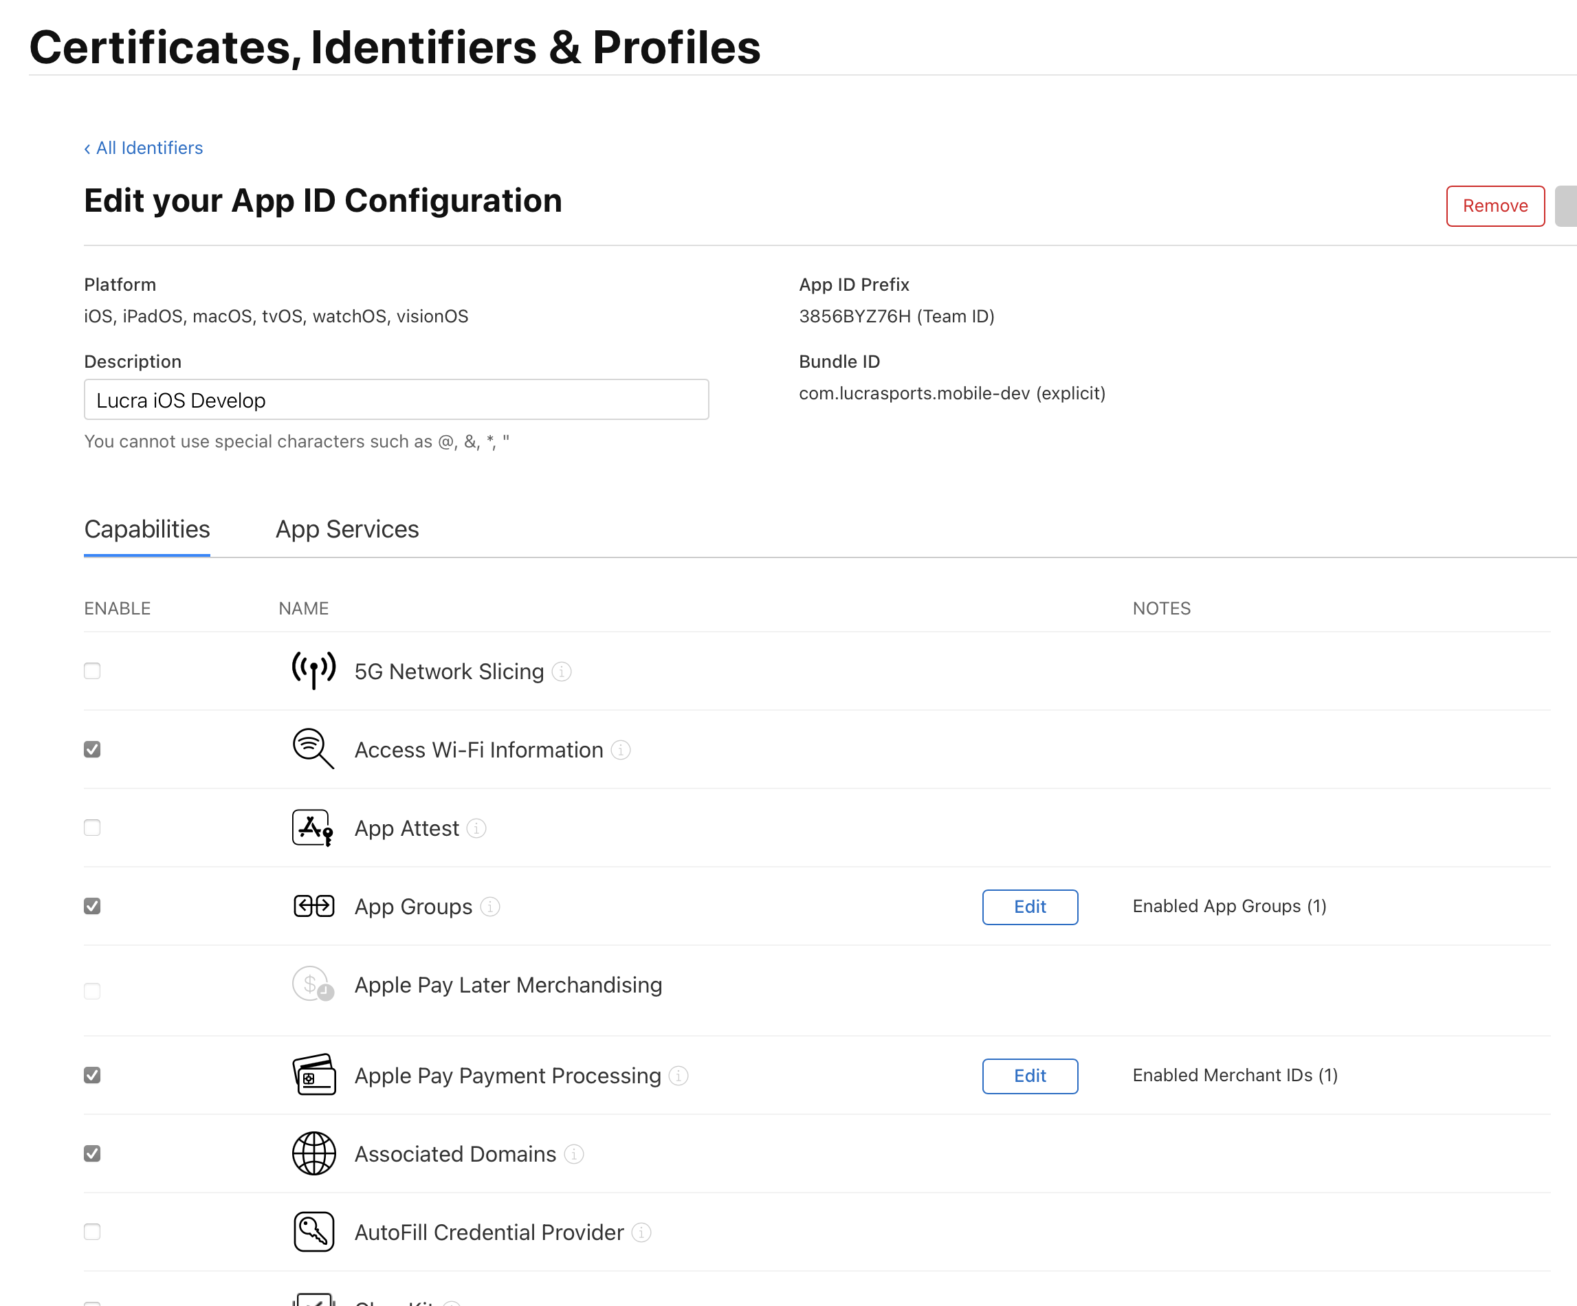Enable the 5G Network Slicing checkbox
The image size is (1577, 1306).
coord(92,671)
